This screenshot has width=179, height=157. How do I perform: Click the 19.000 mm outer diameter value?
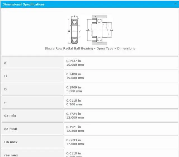(x=75, y=78)
